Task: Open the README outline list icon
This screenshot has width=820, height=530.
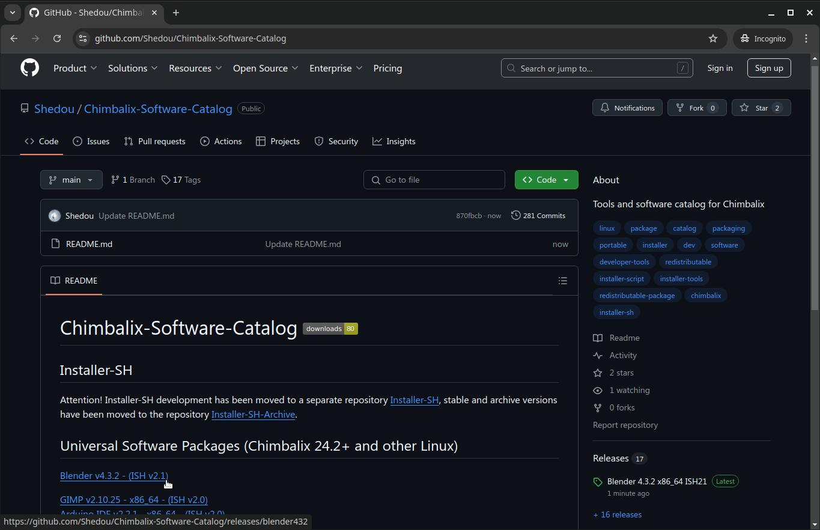Action: 562,281
